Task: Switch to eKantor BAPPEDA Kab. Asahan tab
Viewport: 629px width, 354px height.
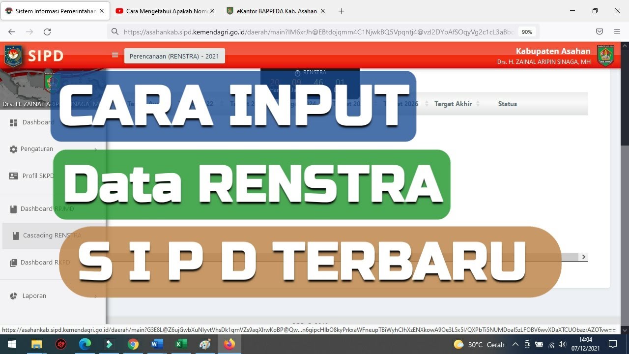Action: [x=276, y=11]
